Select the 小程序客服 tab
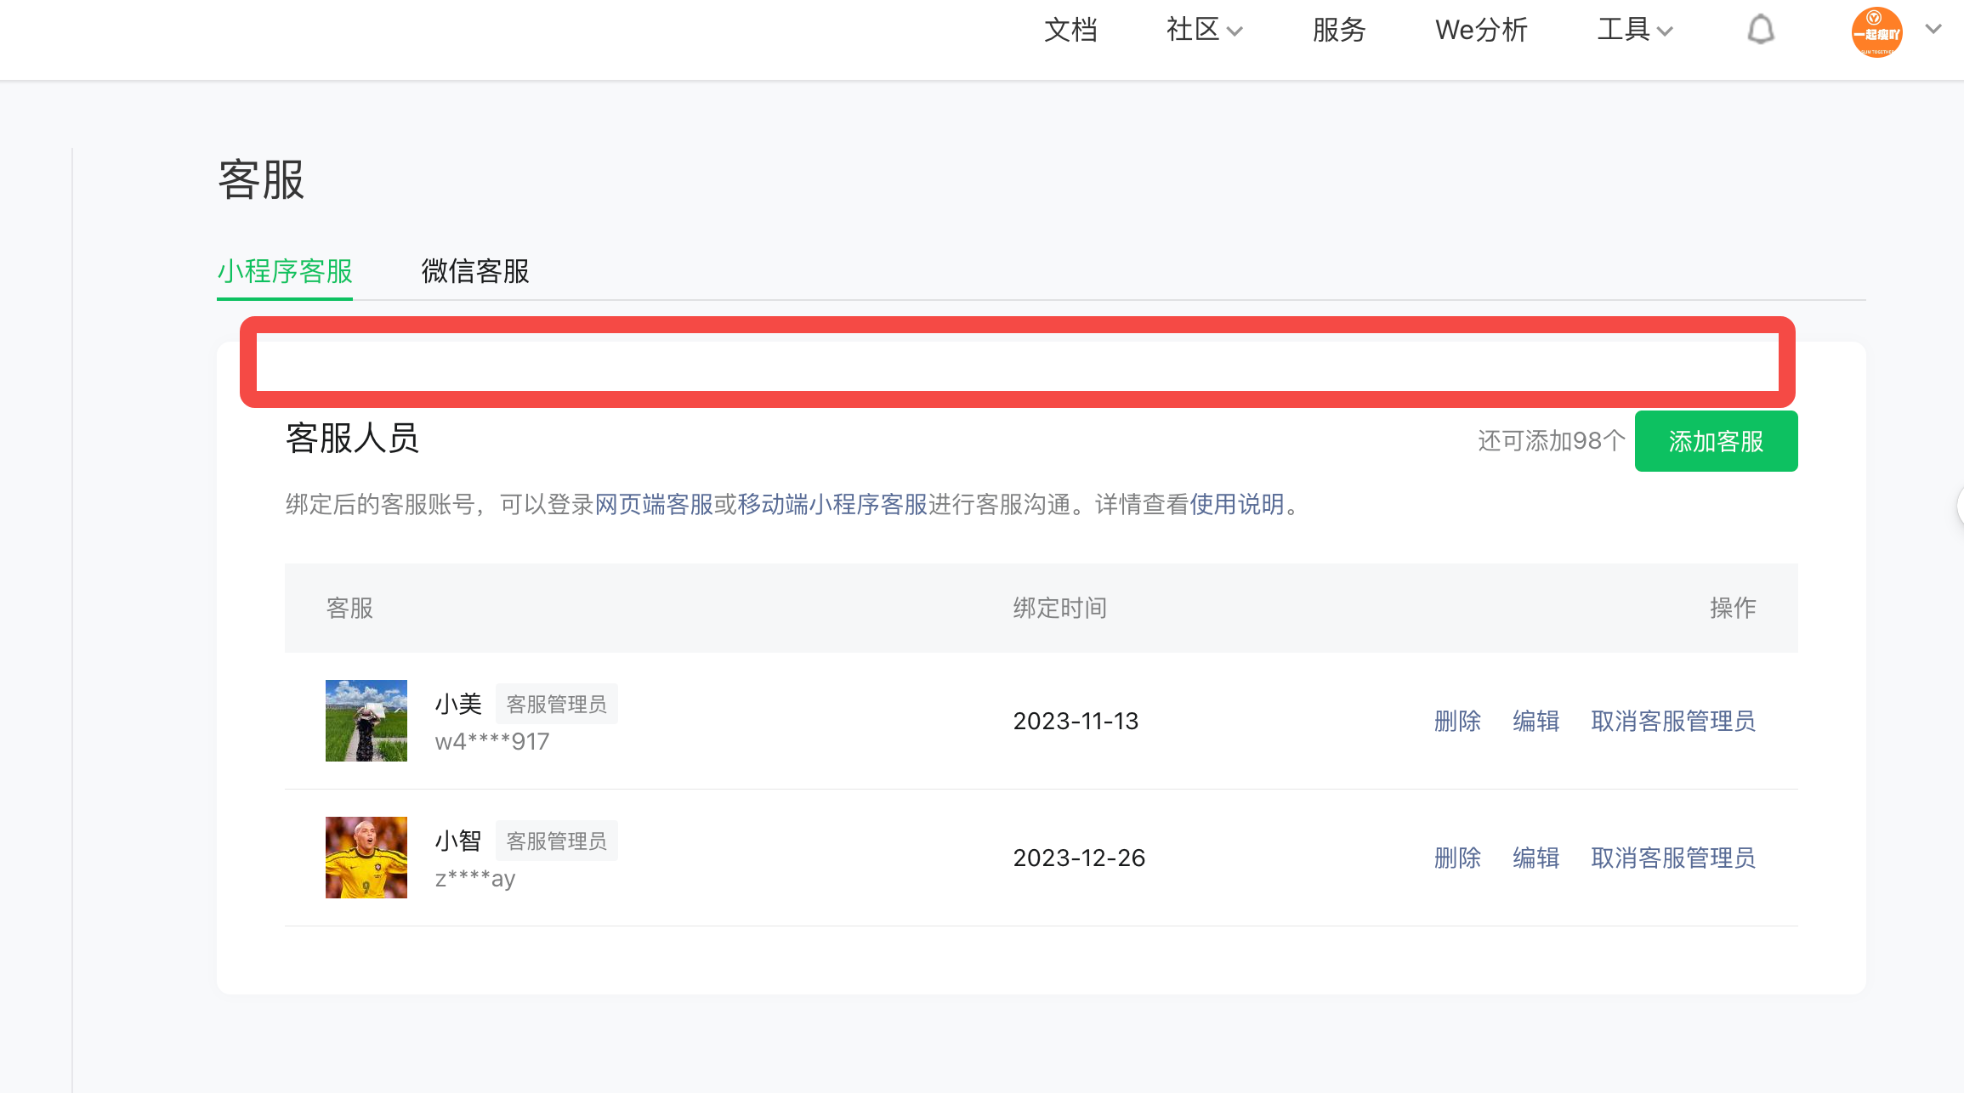This screenshot has height=1093, width=1964. click(x=285, y=271)
